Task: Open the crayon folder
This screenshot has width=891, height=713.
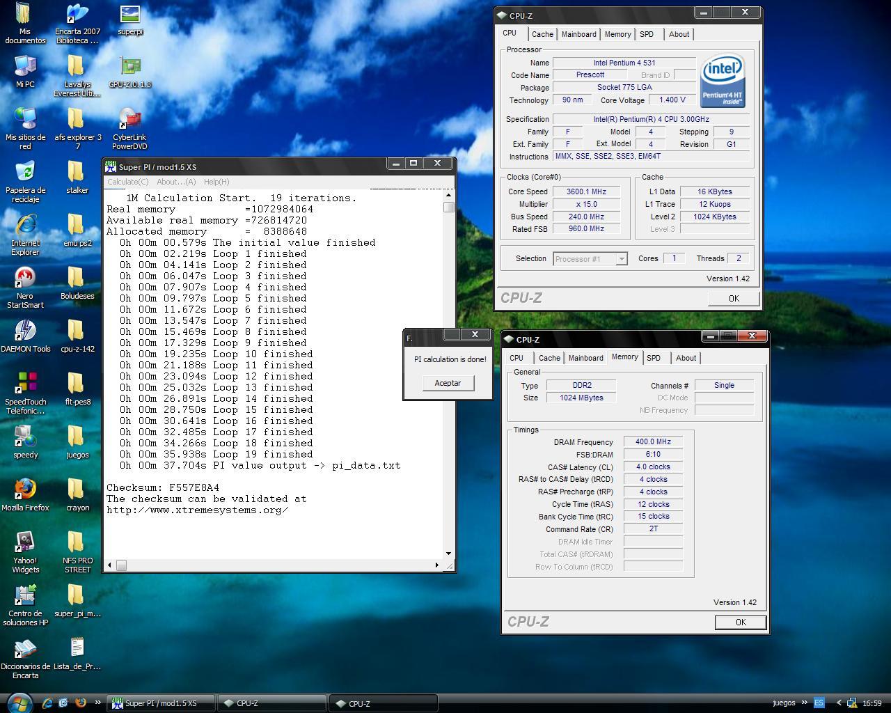Action: pos(77,495)
